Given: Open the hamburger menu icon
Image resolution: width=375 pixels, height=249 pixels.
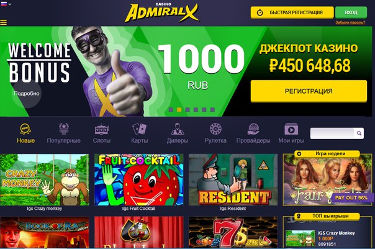Looking at the screenshot, I should 4,22.
